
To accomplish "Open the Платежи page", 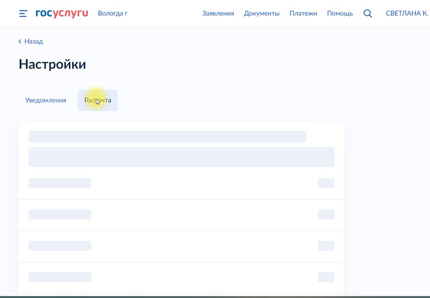I will click(303, 13).
